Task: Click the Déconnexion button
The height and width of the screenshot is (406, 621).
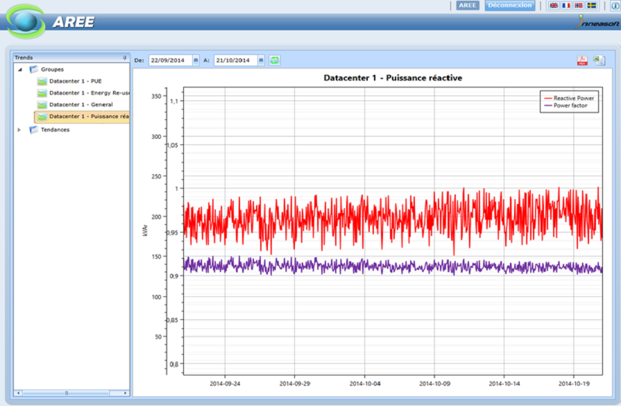Action: 510,5
